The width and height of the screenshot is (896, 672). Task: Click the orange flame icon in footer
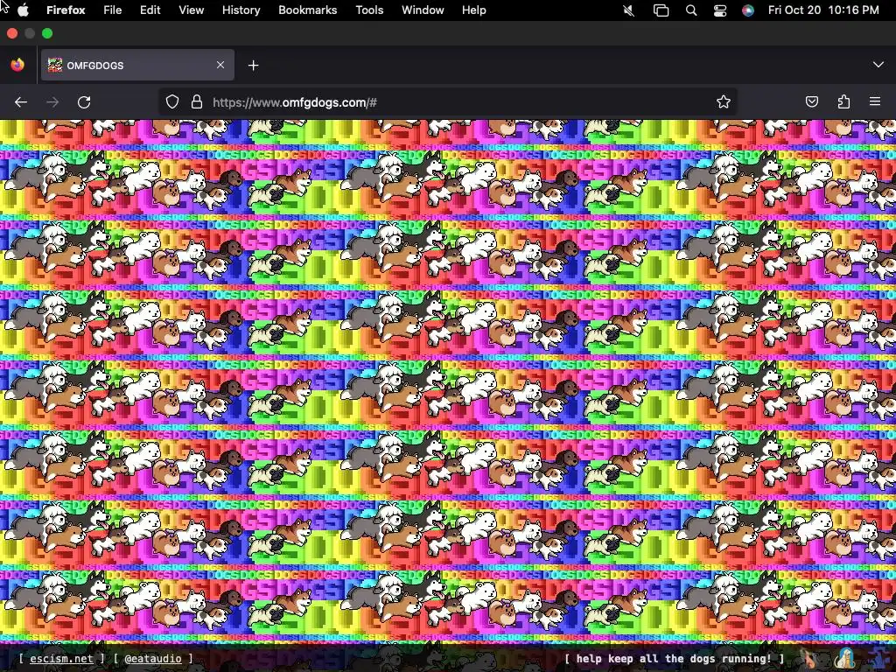click(809, 658)
